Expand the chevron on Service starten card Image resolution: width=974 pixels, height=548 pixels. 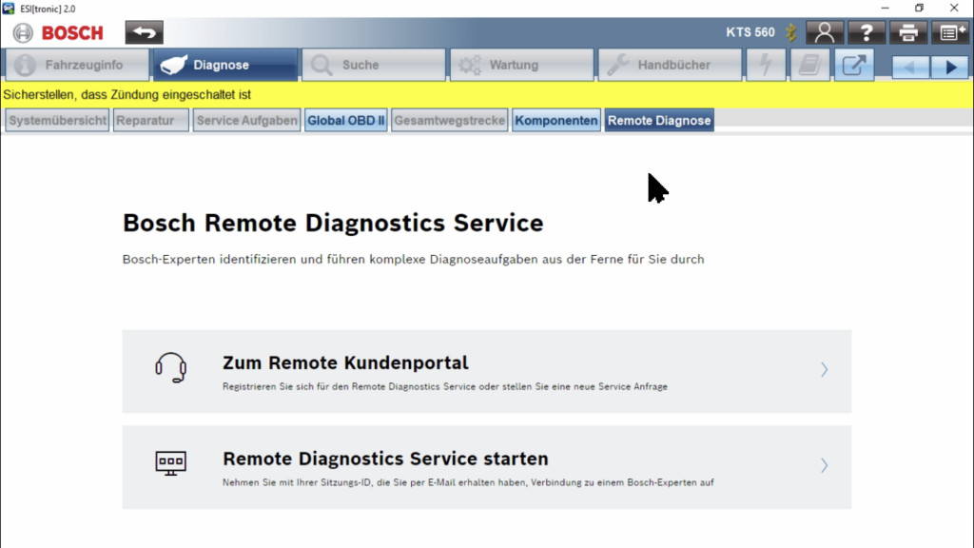[825, 465]
